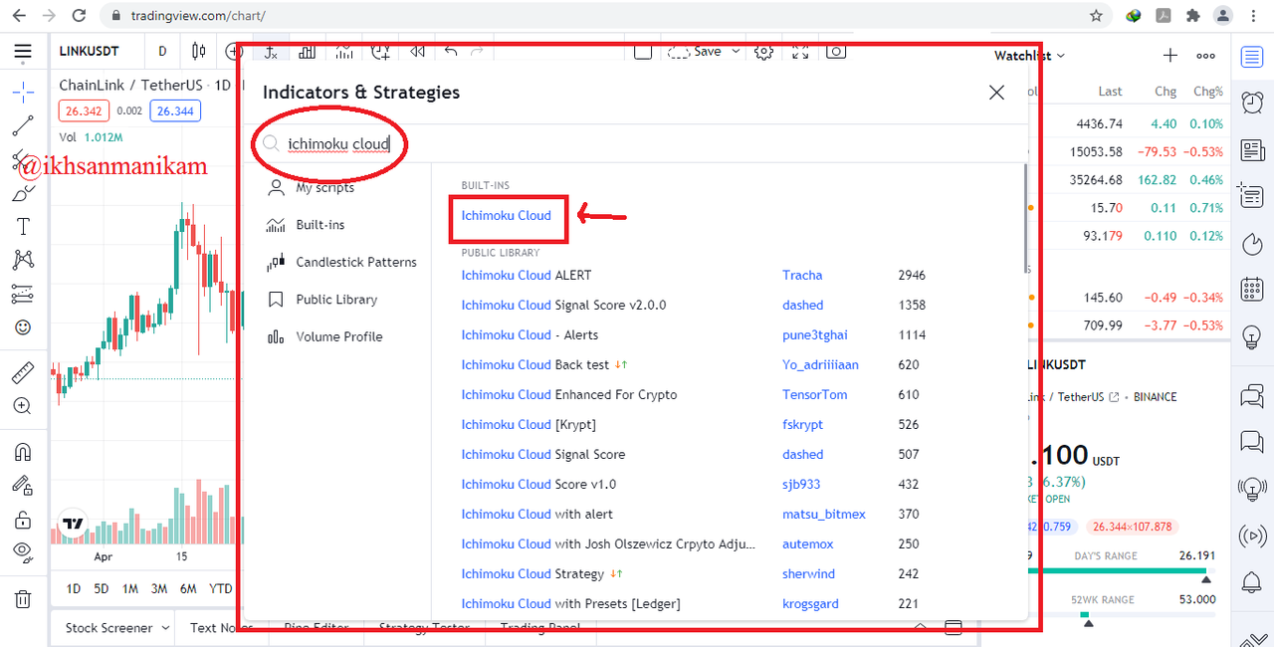Image resolution: width=1274 pixels, height=647 pixels.
Task: Toggle lock all drawing tools
Action: pos(23,519)
